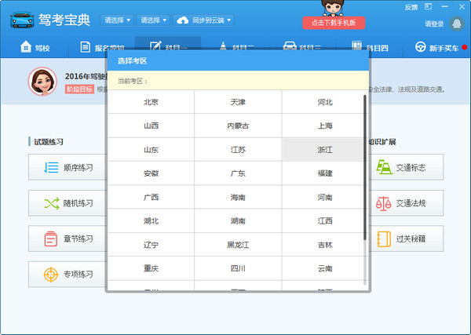Go to the 驾校 home tab

click(35, 47)
